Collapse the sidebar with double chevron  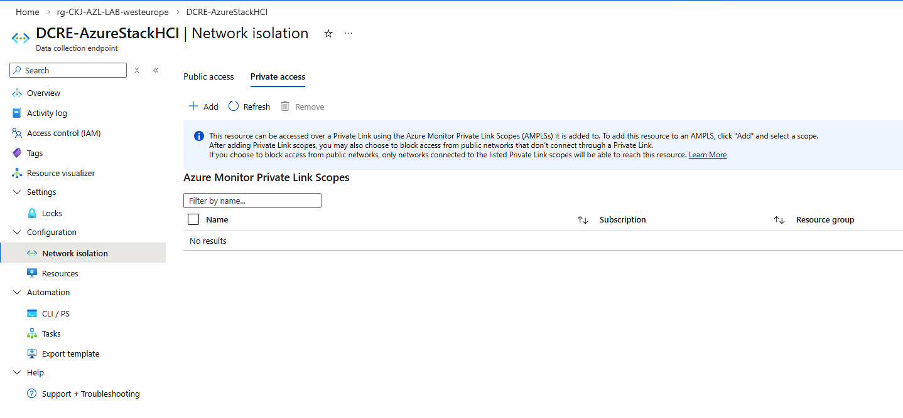click(156, 70)
